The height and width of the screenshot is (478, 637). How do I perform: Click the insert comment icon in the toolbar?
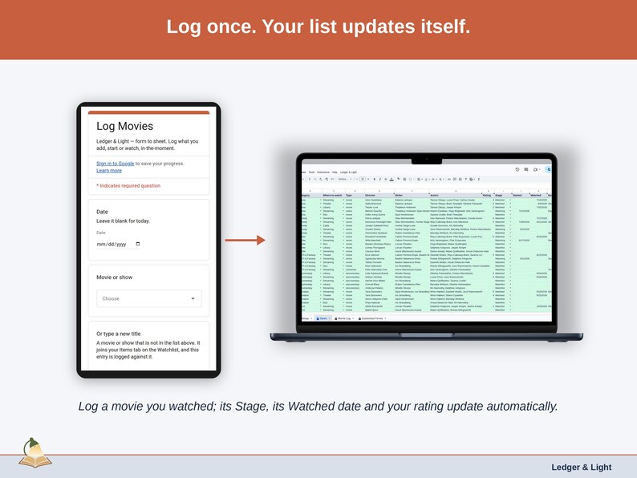click(455, 179)
